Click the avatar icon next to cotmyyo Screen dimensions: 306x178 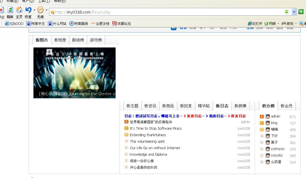[x=268, y=149]
